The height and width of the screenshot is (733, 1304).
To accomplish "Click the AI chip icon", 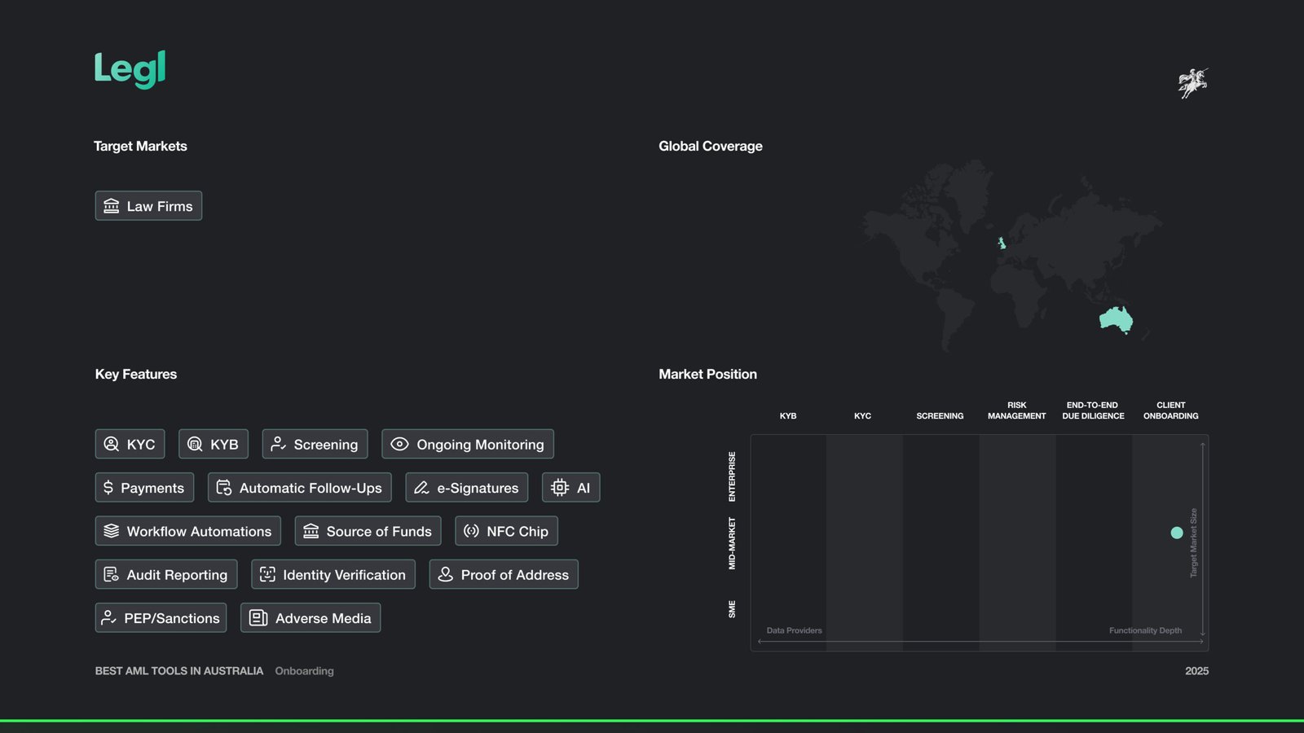I will coord(560,488).
